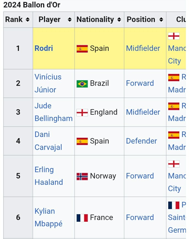Image resolution: width=190 pixels, height=239 pixels.
Task: Sort table by Position column arrows
Action: [161, 20]
